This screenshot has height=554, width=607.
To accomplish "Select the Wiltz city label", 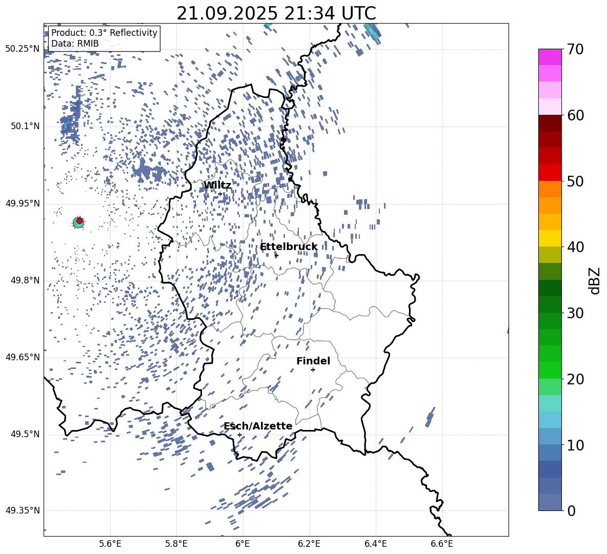I will point(217,185).
